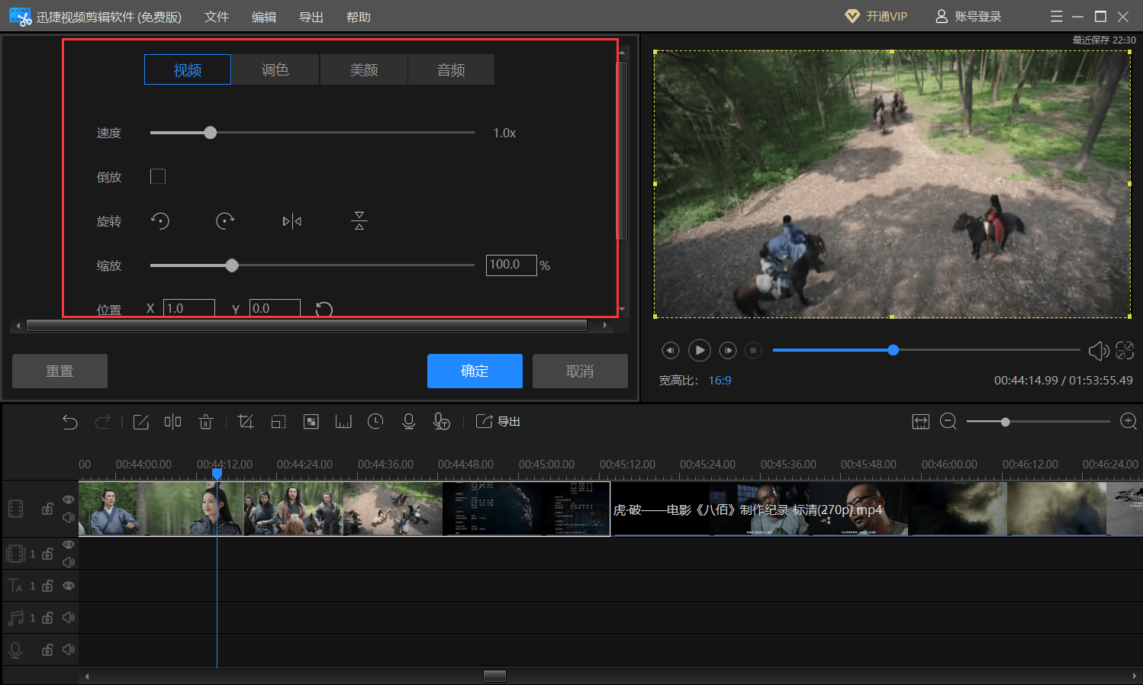Toggle visibility eye on main video track
Image resolution: width=1143 pixels, height=685 pixels.
coord(69,500)
